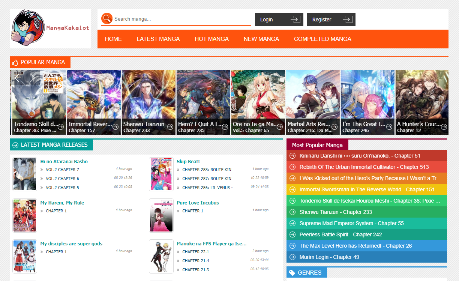The width and height of the screenshot is (459, 281).
Task: Click the carousel previous (left) arrow
Action: (x=17, y=78)
